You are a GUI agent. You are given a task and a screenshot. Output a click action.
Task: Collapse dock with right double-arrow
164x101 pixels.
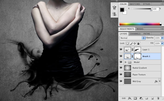point(163,1)
